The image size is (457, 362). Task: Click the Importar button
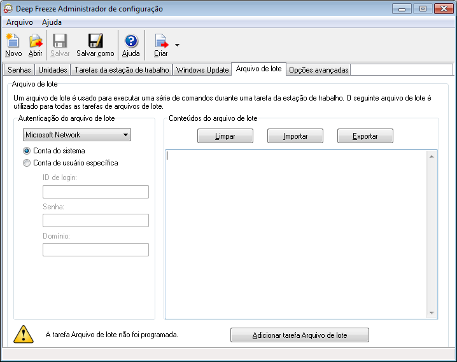[x=295, y=136]
